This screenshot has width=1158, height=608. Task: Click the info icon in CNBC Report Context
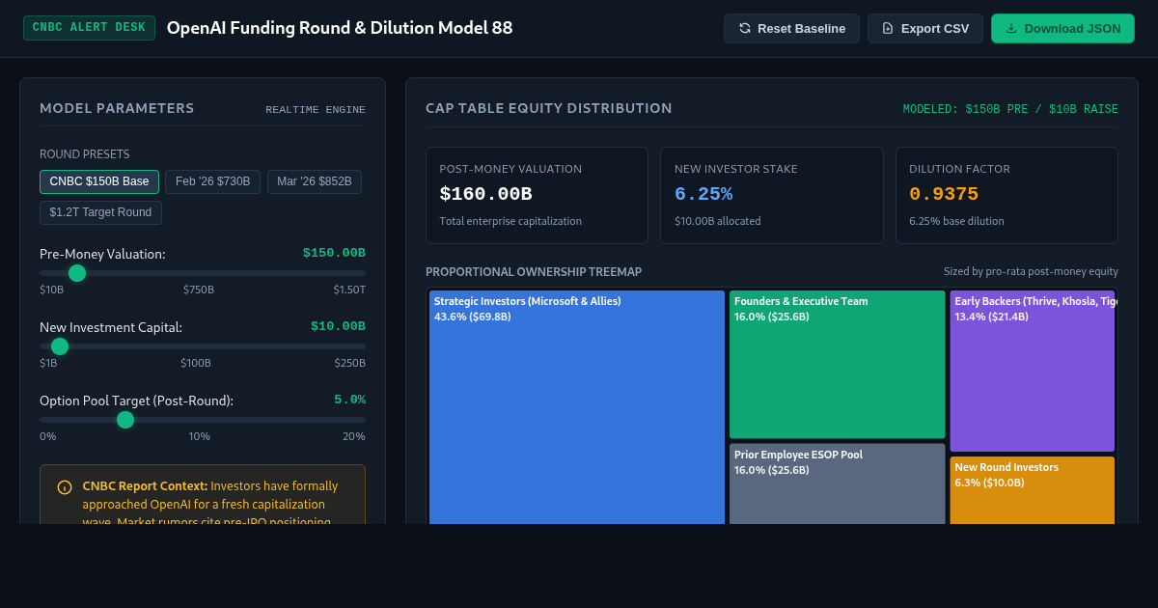pyautogui.click(x=65, y=487)
